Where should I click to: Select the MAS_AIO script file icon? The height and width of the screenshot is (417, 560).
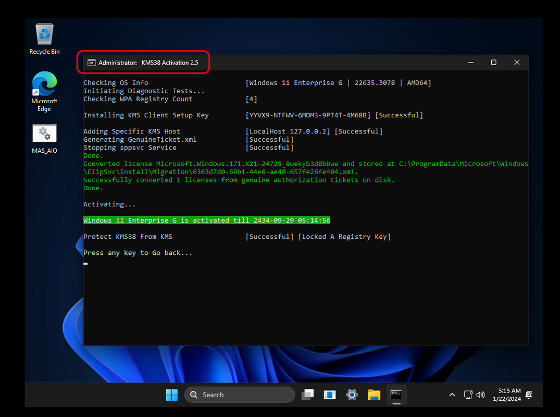click(44, 139)
